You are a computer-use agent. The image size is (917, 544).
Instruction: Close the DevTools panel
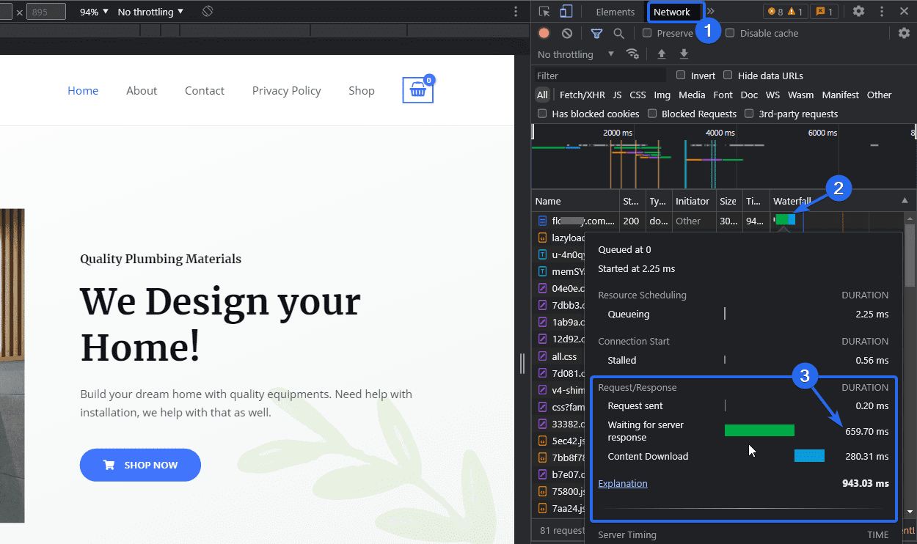click(x=904, y=12)
